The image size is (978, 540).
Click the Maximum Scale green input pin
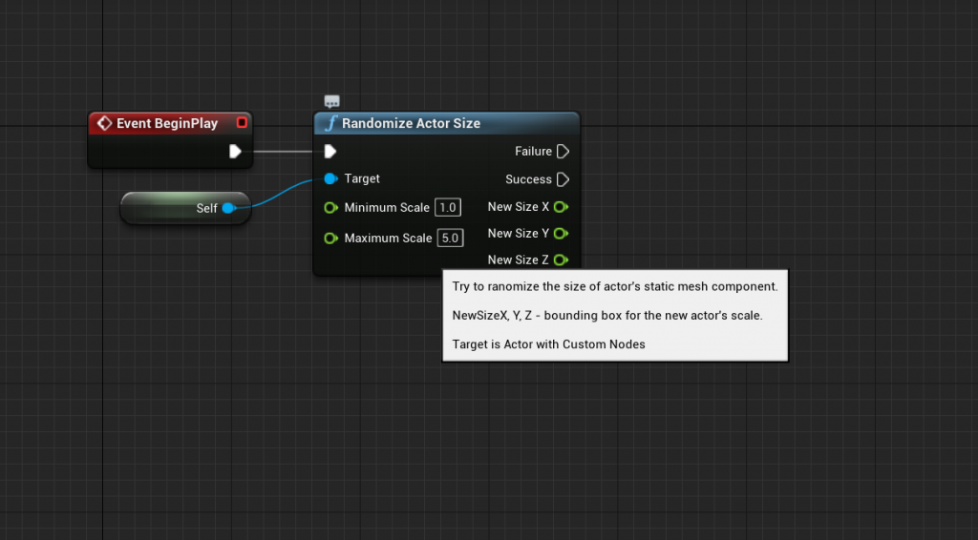coord(330,239)
